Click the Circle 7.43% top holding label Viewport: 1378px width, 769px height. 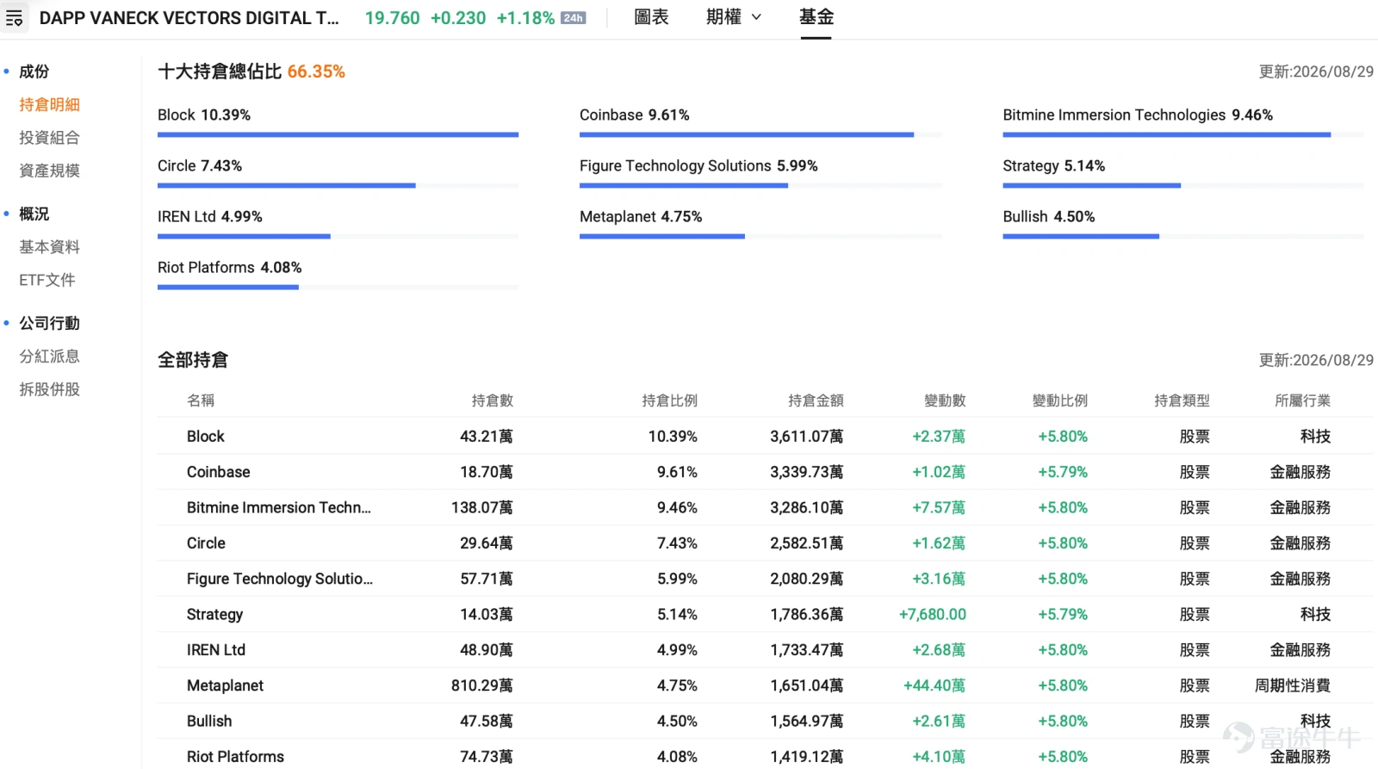point(200,165)
